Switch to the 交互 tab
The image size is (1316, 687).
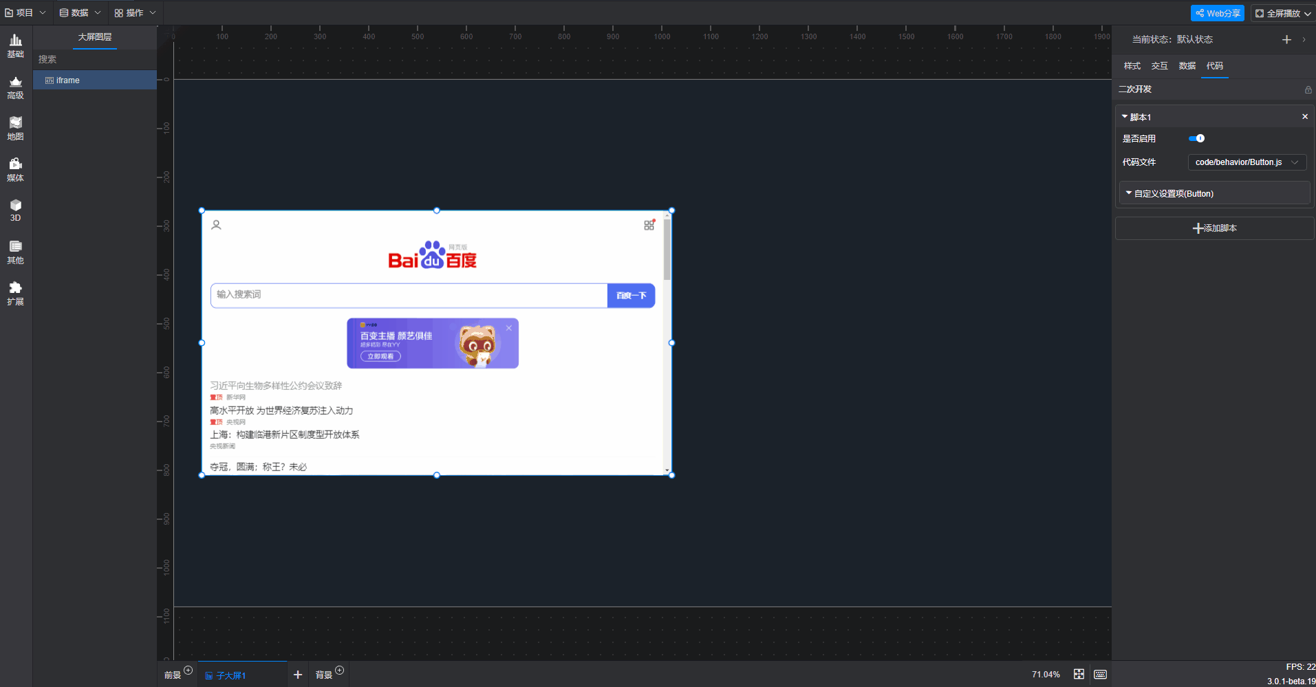pyautogui.click(x=1160, y=66)
